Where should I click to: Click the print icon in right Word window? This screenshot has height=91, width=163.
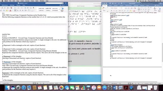pyautogui.click(x=121, y=3)
